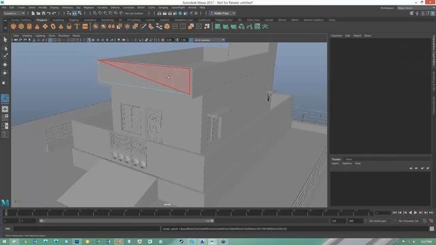
Task: Open the user account dropdown
Action: [223, 13]
